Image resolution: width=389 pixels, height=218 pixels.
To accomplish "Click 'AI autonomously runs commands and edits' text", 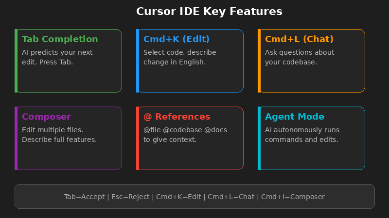I will click(302, 135).
